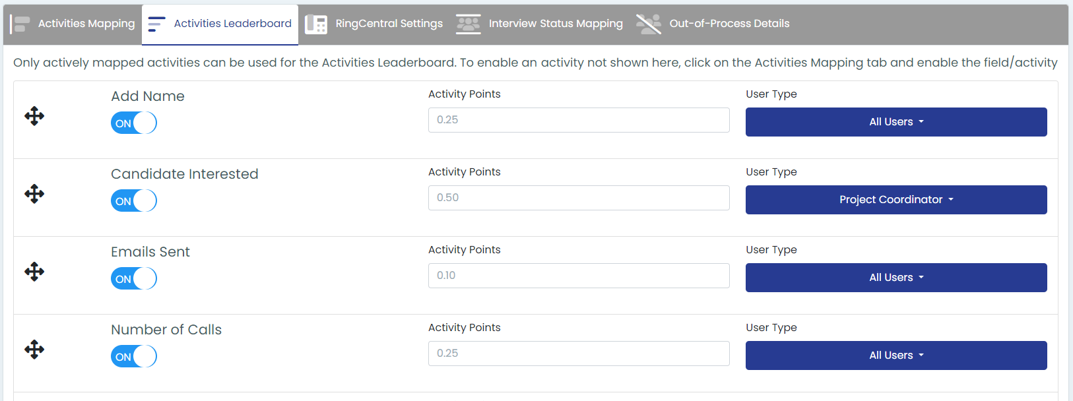Click the move handle for Add Name row

[x=34, y=117]
